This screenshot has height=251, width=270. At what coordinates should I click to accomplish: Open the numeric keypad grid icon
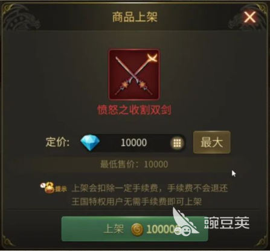[177, 143]
